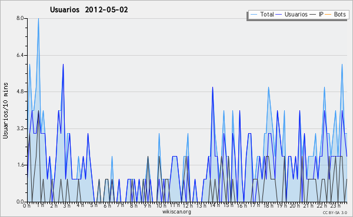Click the IP legend label
This screenshot has width=353, height=217.
[321, 14]
